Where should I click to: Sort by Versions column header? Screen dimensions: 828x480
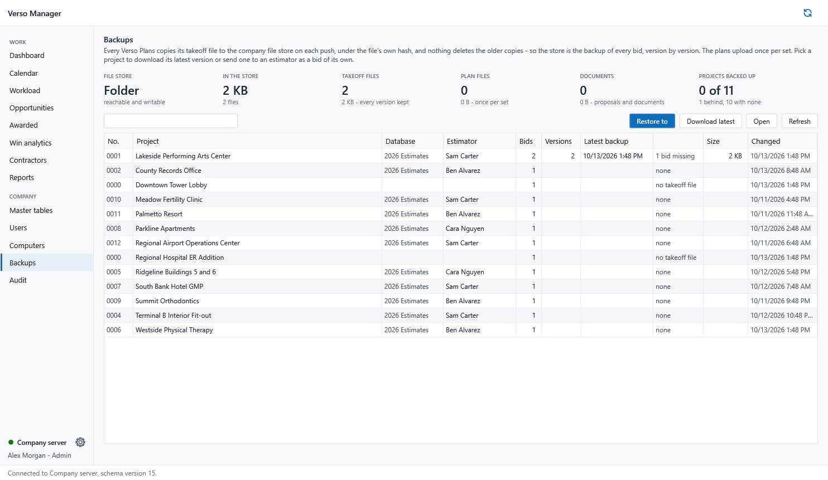click(561, 141)
